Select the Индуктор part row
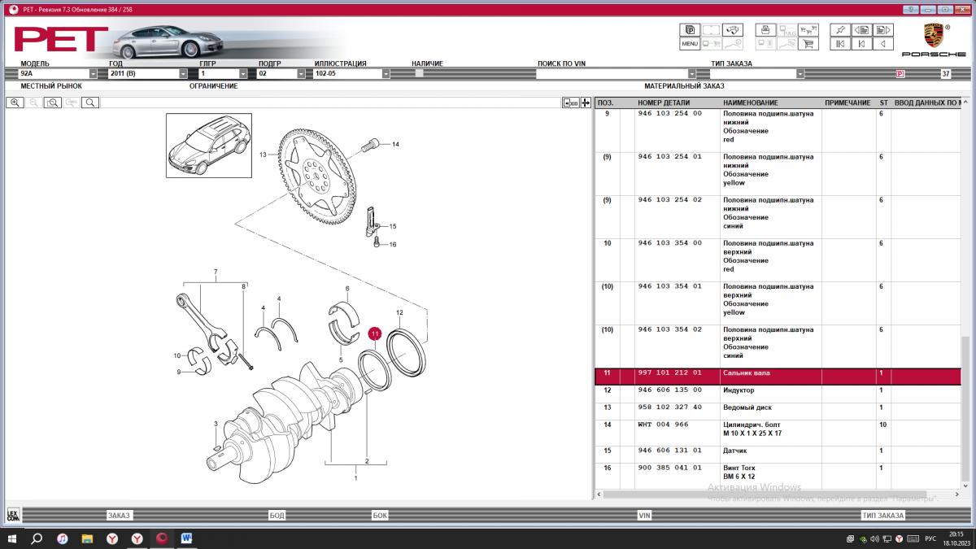 coord(739,390)
